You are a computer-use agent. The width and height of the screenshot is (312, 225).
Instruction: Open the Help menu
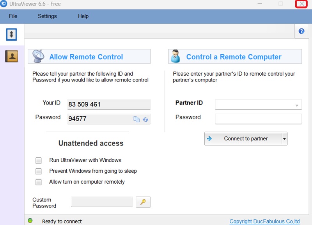(83, 16)
